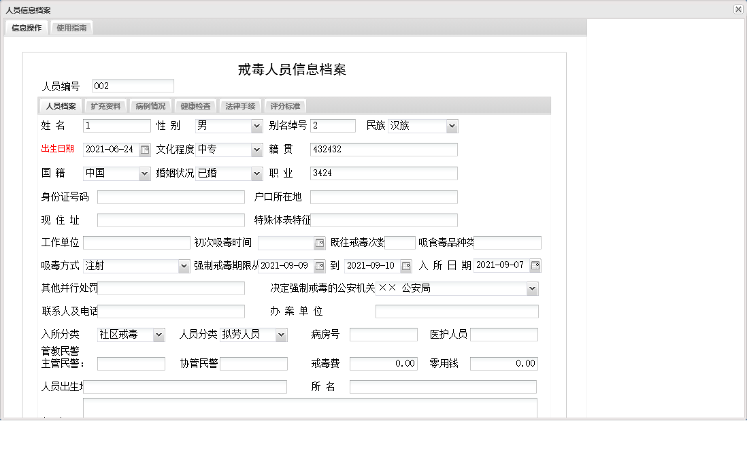Viewport: 747px width, 472px height.
Task: Open the 吸毒方式 dropdown showing 注射
Action: [x=182, y=266]
